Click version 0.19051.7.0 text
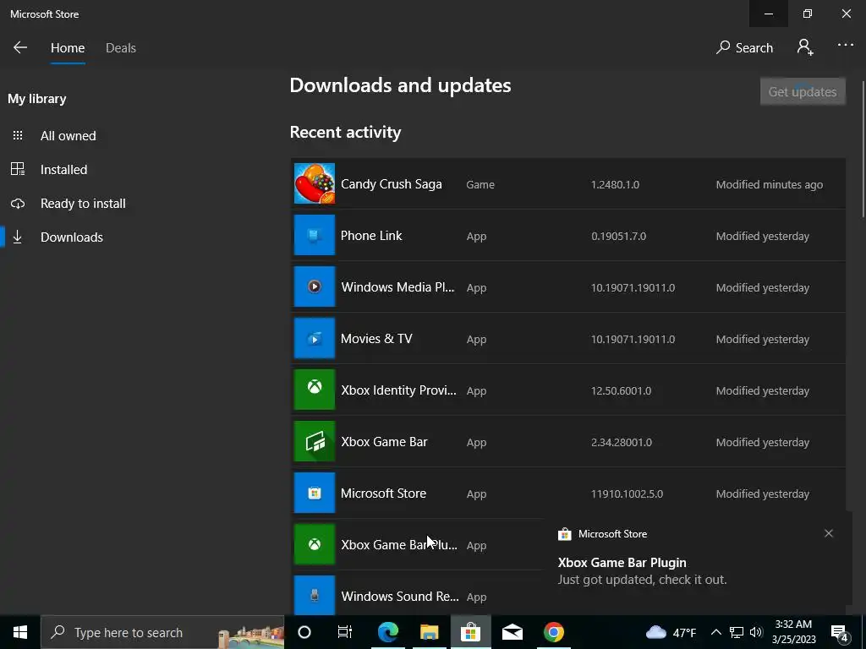This screenshot has width=866, height=649. 618,237
